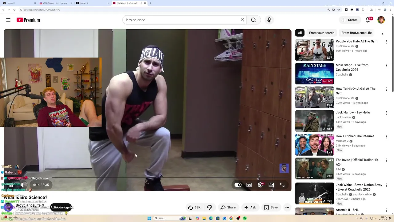Screen dimensions: 394x222
Task: Start voice search with microphone
Action: click(x=269, y=20)
